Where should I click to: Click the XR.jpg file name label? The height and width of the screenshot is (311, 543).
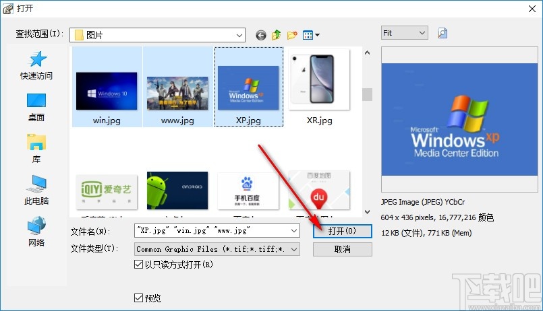click(319, 120)
